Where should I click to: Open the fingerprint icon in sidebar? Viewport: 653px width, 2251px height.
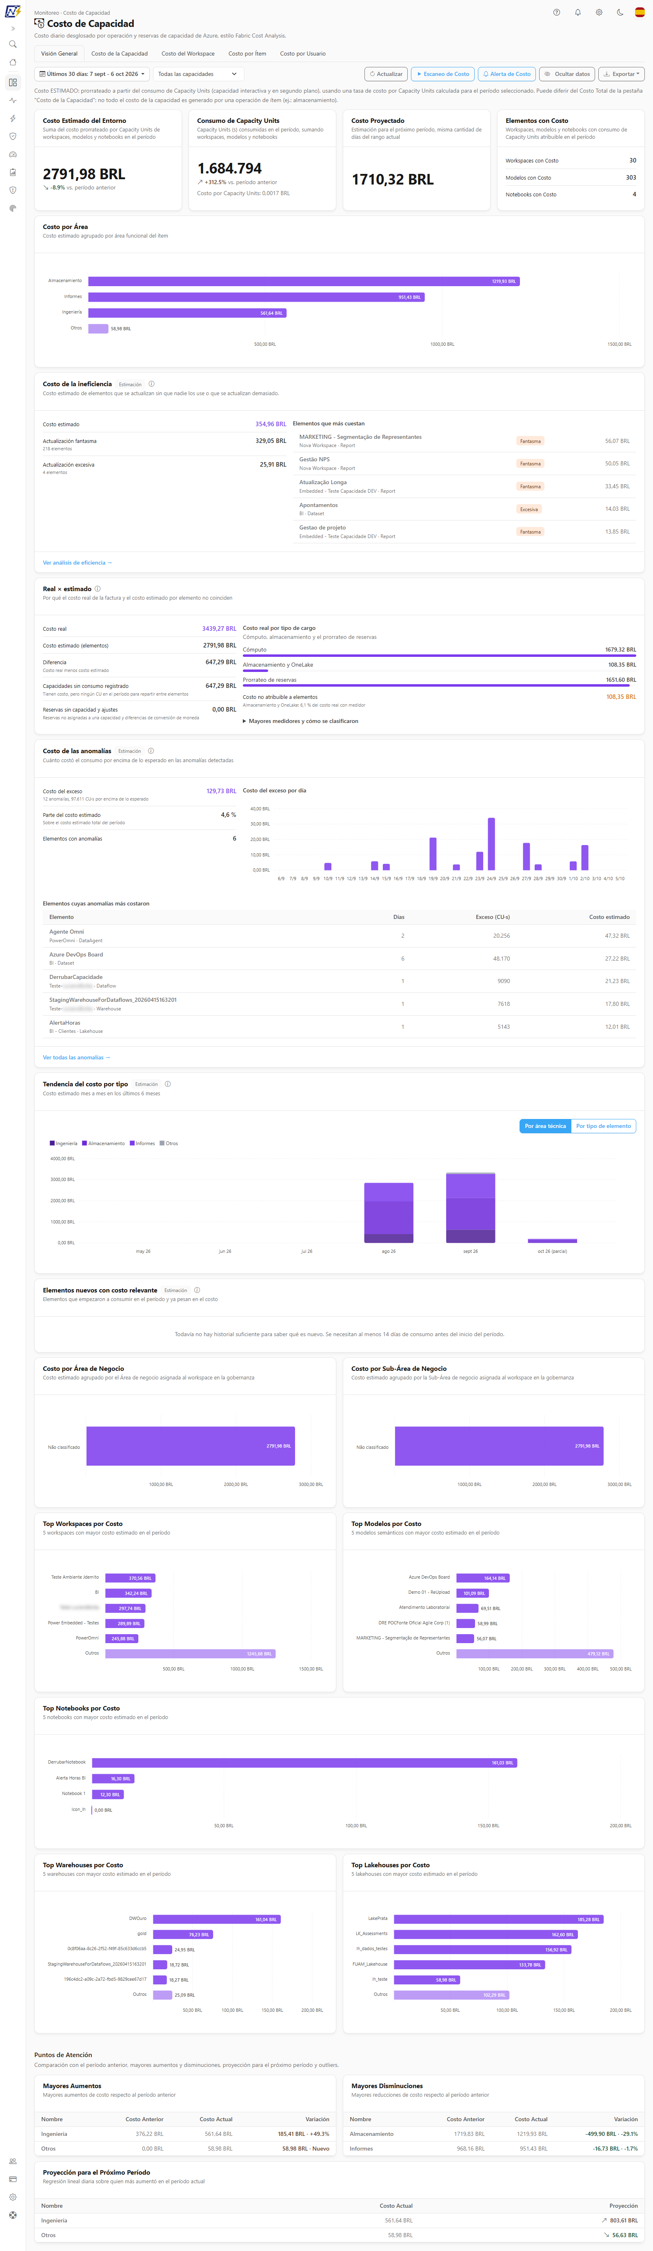[x=12, y=208]
